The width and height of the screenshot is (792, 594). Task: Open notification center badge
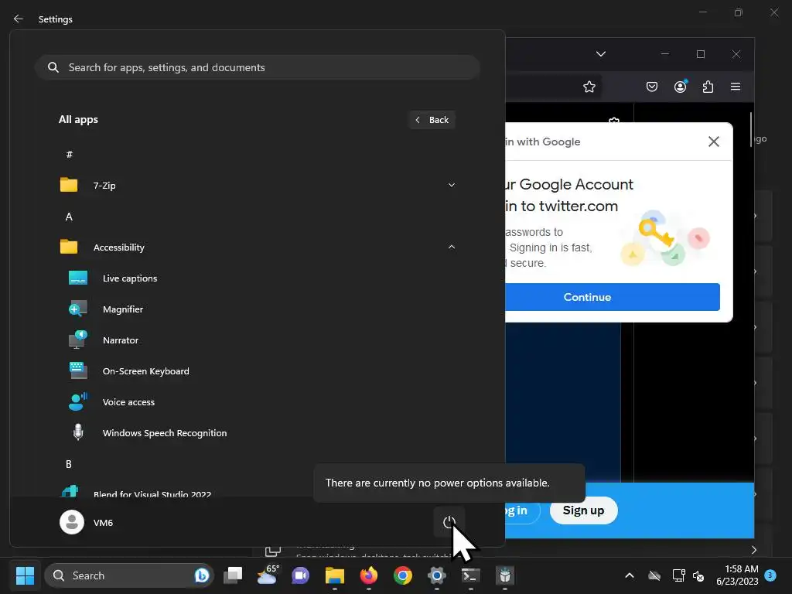(770, 575)
